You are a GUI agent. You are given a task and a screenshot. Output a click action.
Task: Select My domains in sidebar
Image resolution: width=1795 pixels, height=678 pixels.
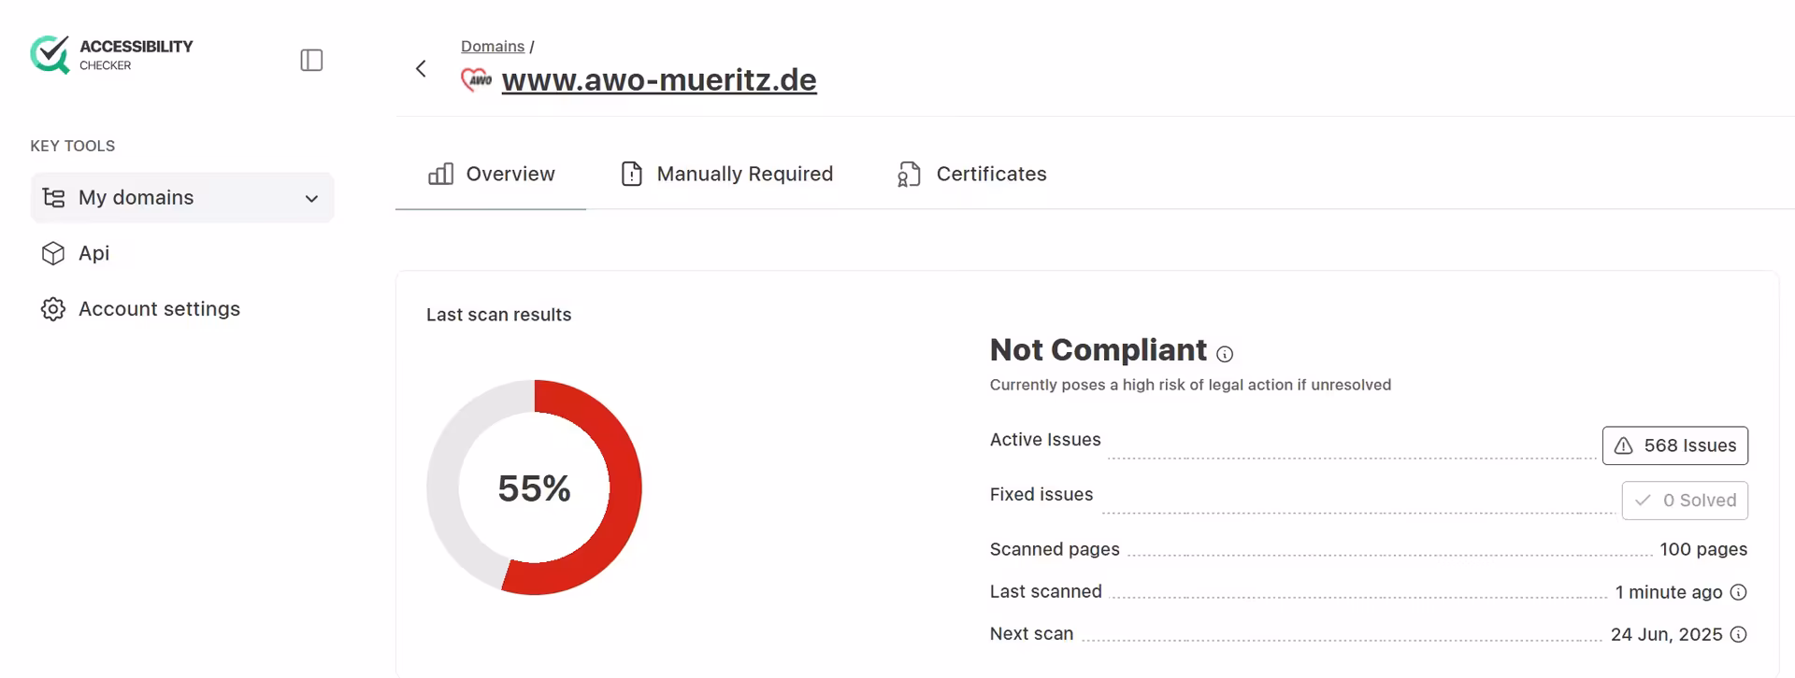tap(136, 198)
